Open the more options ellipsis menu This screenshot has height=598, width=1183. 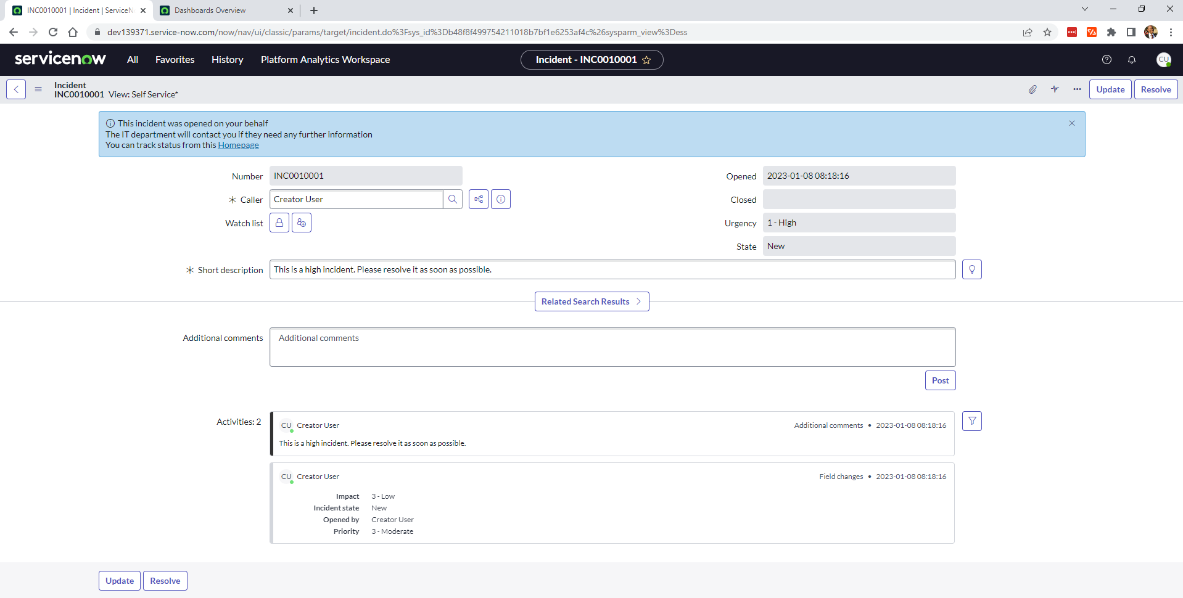point(1076,89)
